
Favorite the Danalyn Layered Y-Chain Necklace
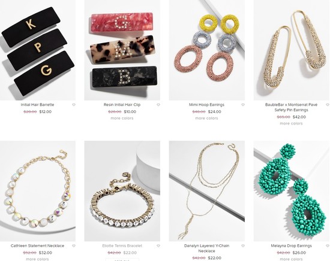coord(243,246)
